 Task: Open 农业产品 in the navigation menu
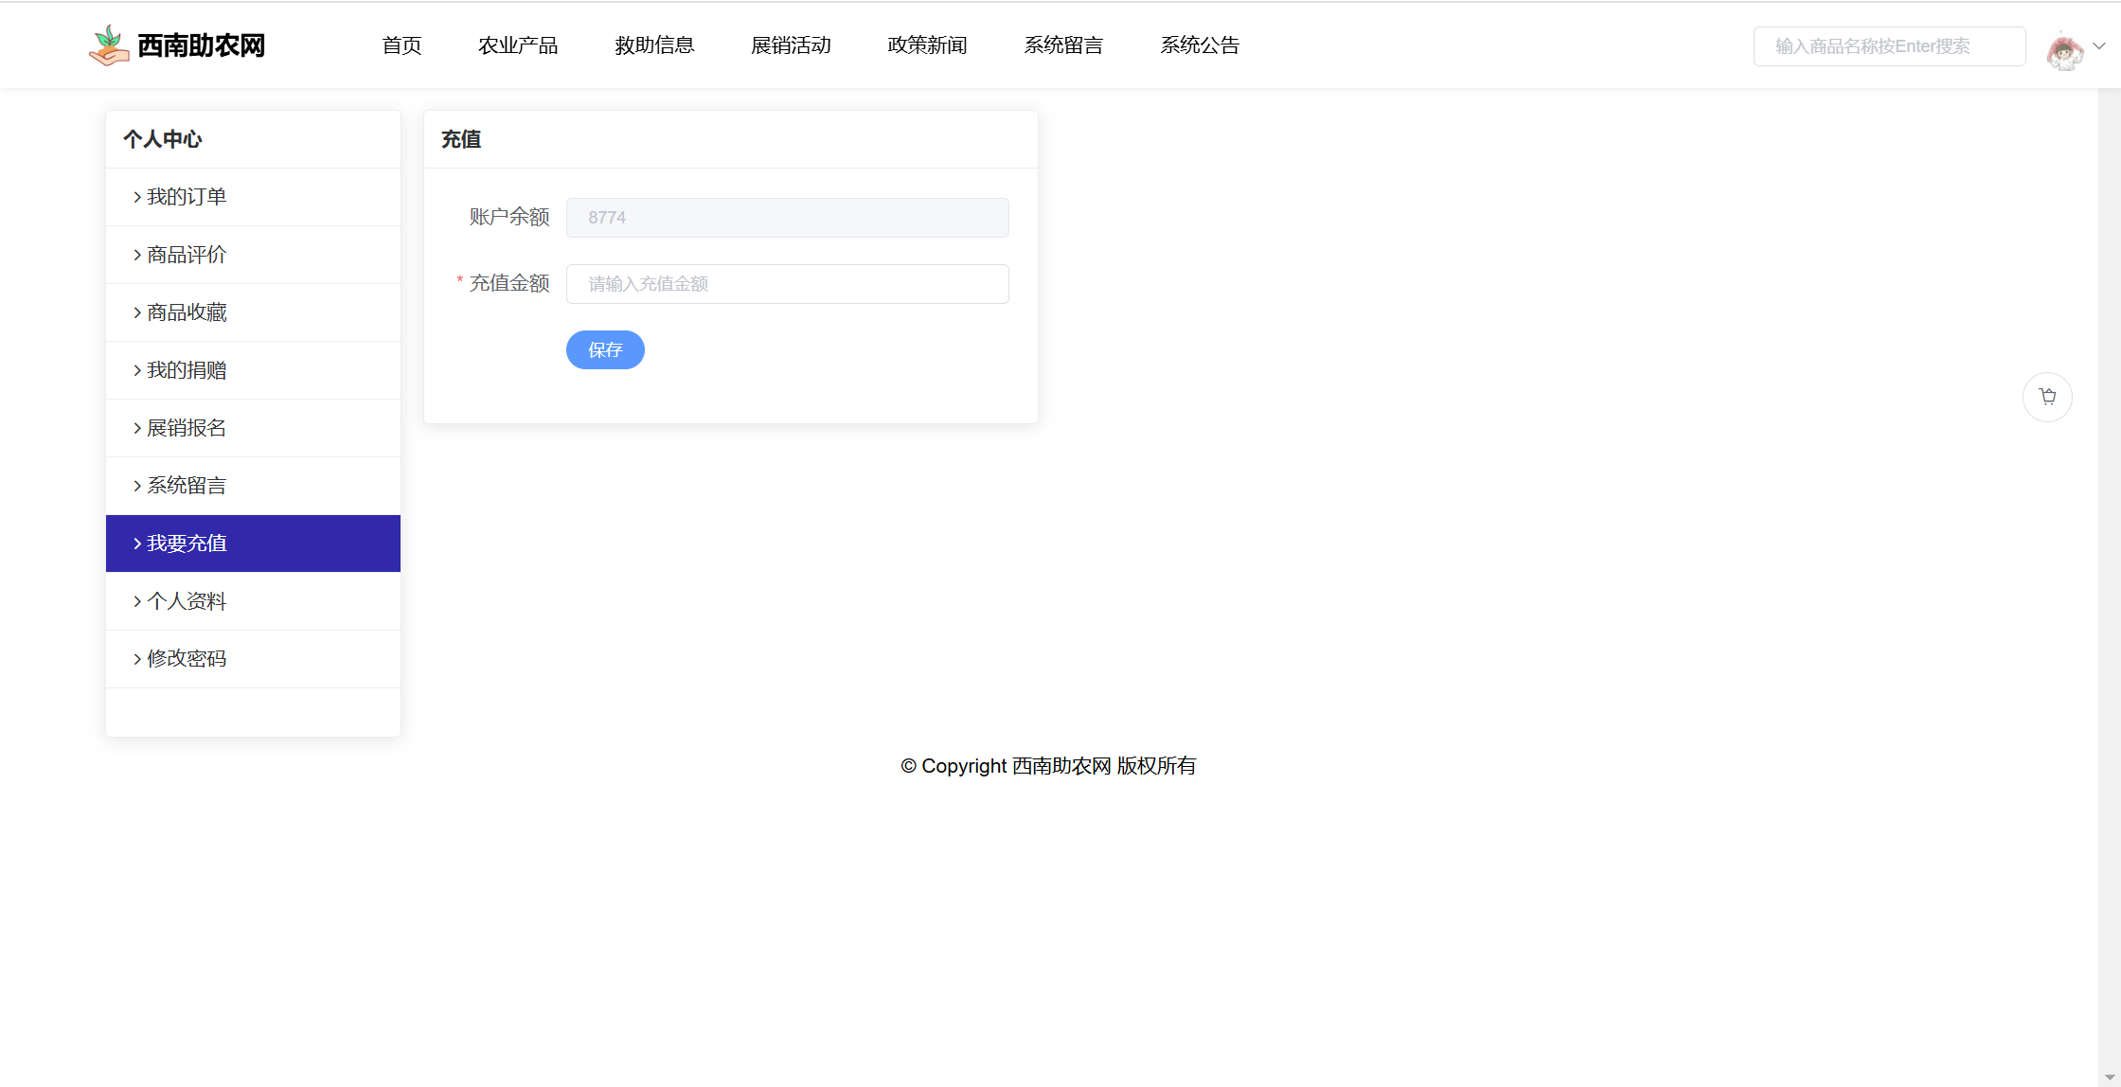[518, 45]
